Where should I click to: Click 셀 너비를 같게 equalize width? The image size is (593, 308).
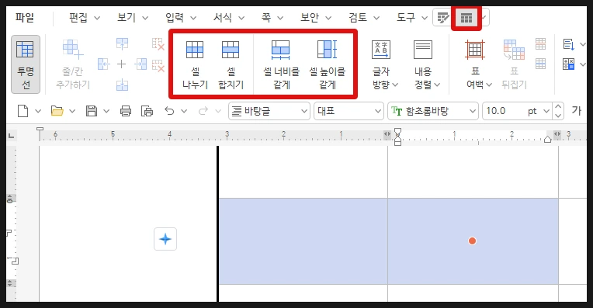coord(281,64)
